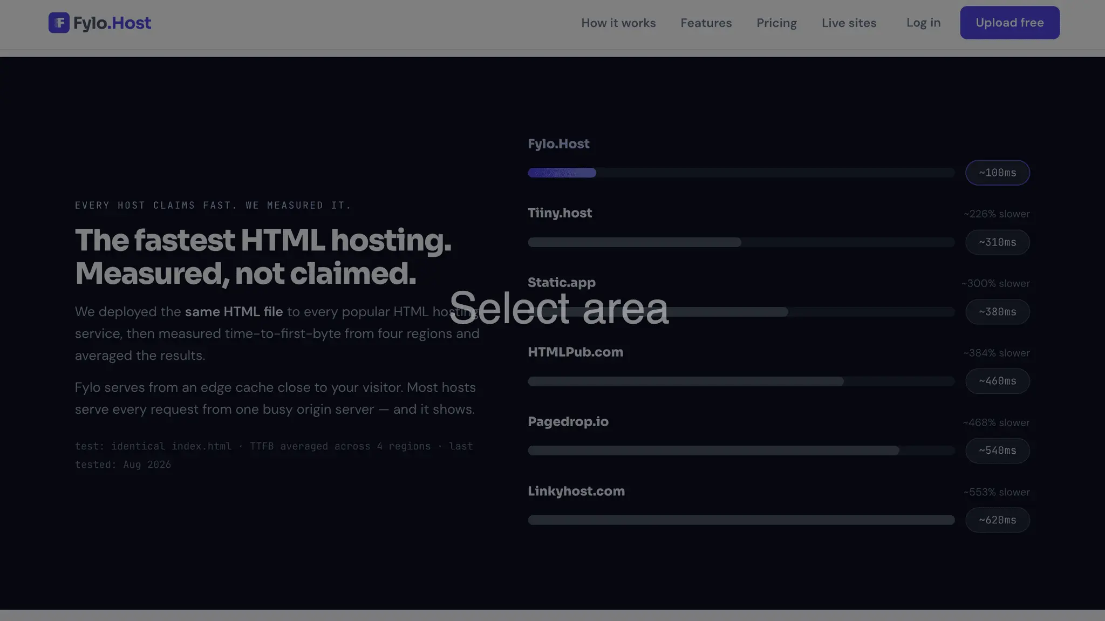
Task: Click the ~310ms badge
Action: [998, 242]
